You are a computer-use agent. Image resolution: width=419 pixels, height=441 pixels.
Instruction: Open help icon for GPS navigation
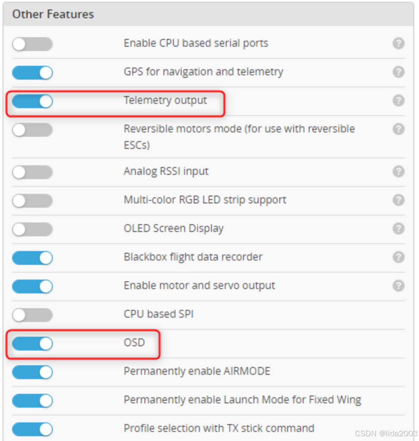tap(398, 72)
